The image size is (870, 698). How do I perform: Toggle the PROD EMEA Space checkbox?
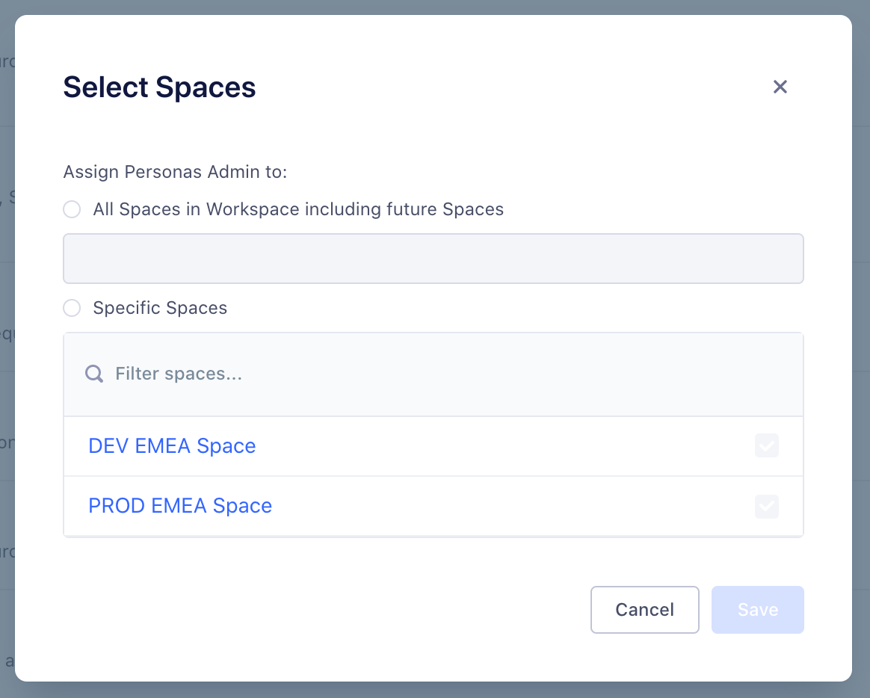point(767,506)
